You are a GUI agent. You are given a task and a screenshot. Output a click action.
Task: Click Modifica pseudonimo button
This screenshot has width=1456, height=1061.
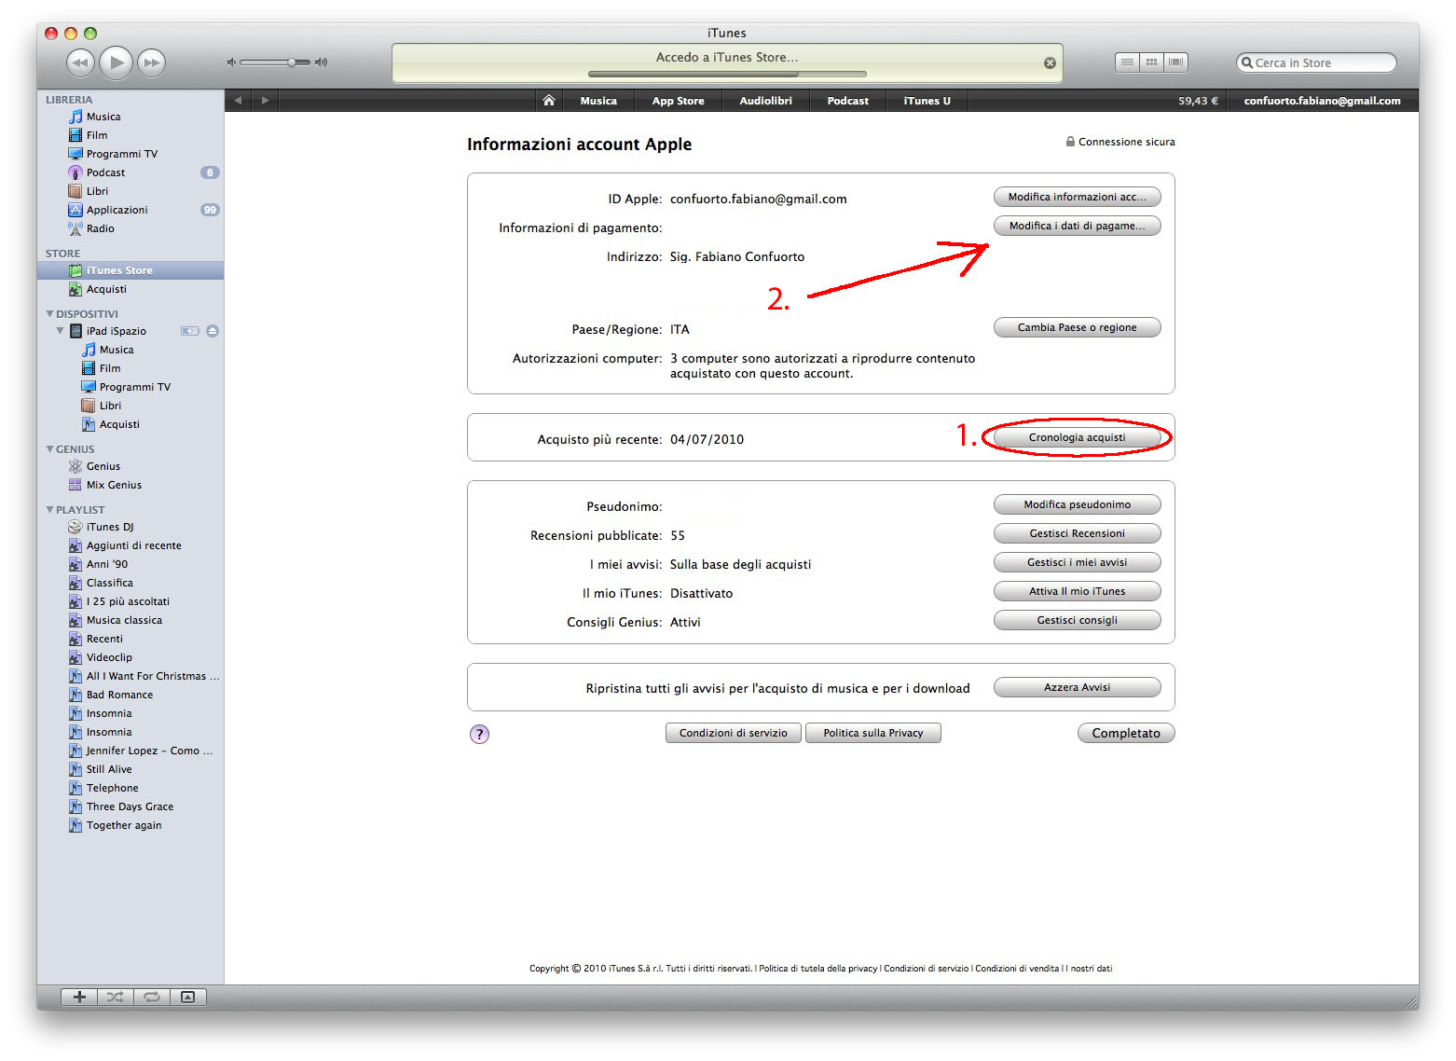[x=1077, y=504]
